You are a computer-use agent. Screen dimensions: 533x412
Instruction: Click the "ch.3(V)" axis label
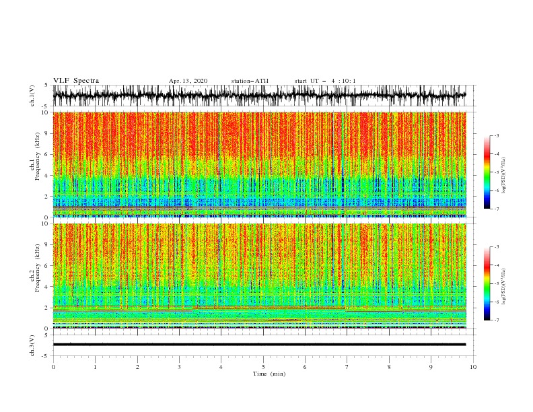tap(32, 345)
